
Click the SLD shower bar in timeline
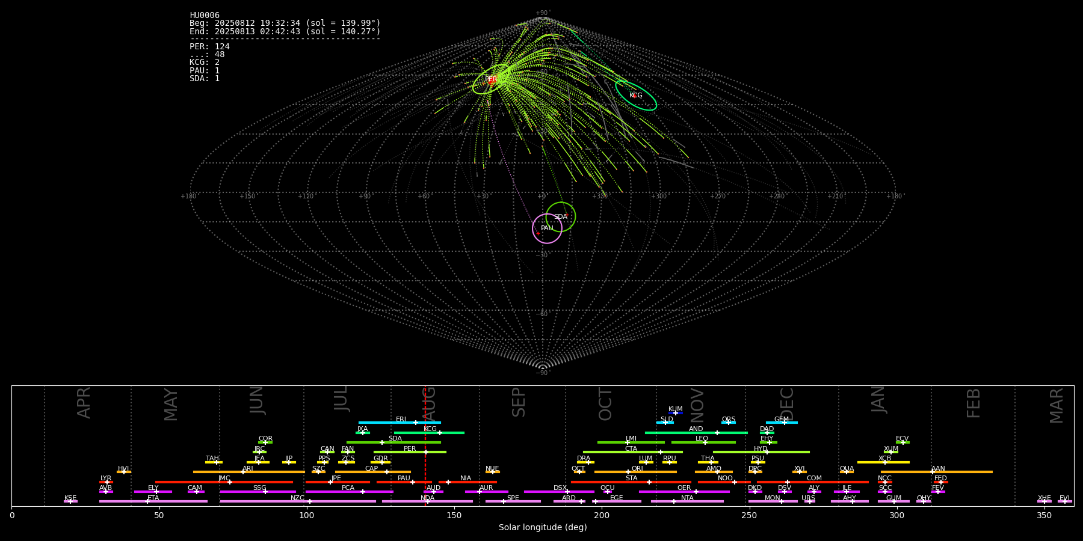(x=665, y=423)
